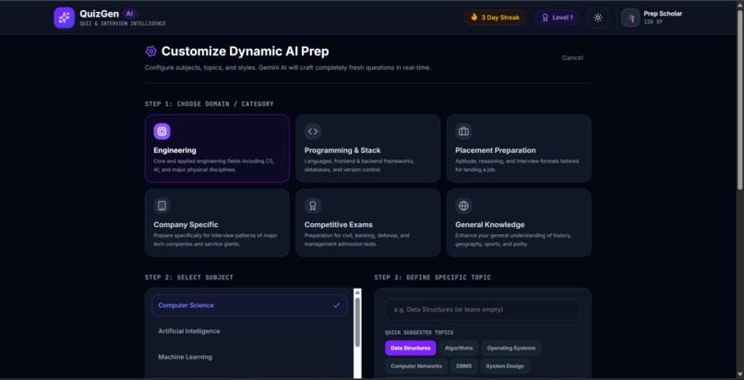Select Artificial Intelligence subject
This screenshot has width=744, height=380.
tap(249, 331)
